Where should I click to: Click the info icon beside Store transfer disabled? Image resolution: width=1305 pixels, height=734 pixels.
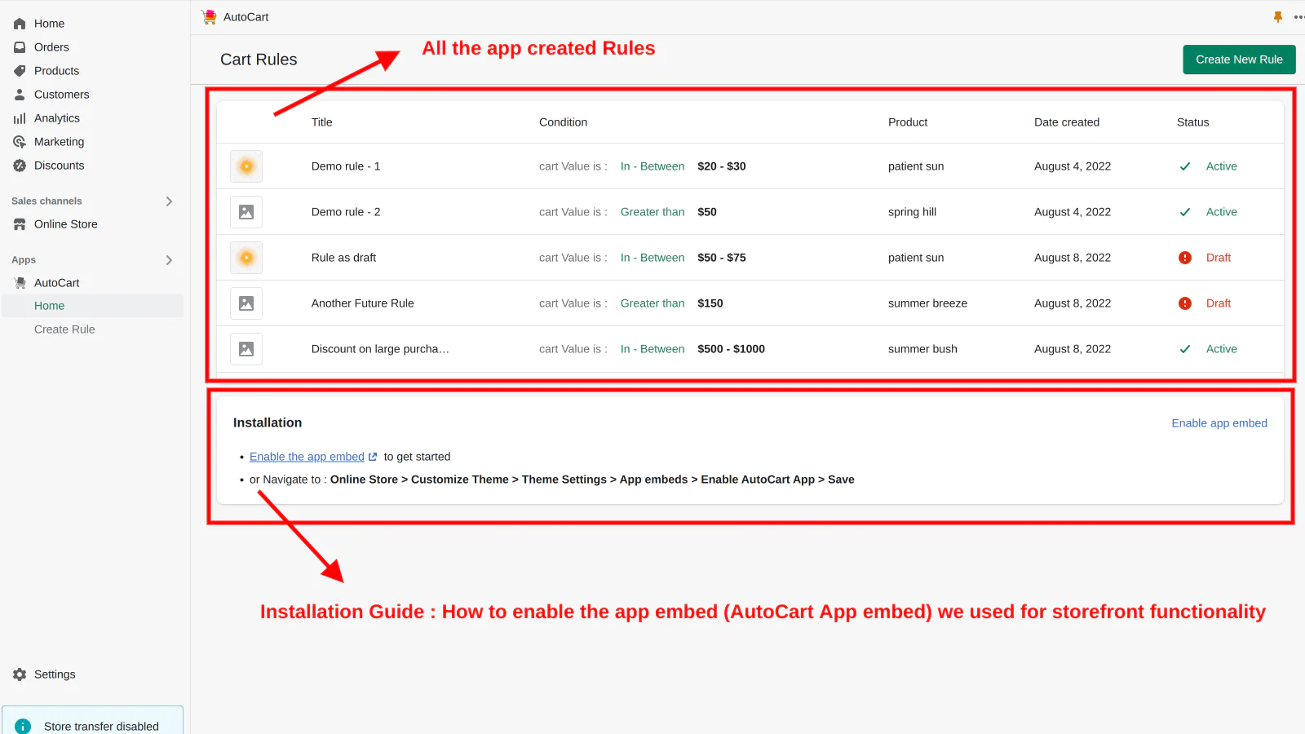(x=23, y=727)
